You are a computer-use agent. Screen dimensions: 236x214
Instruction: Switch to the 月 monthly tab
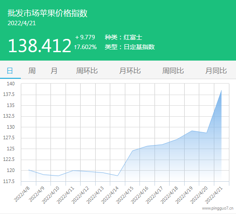pos(54,71)
